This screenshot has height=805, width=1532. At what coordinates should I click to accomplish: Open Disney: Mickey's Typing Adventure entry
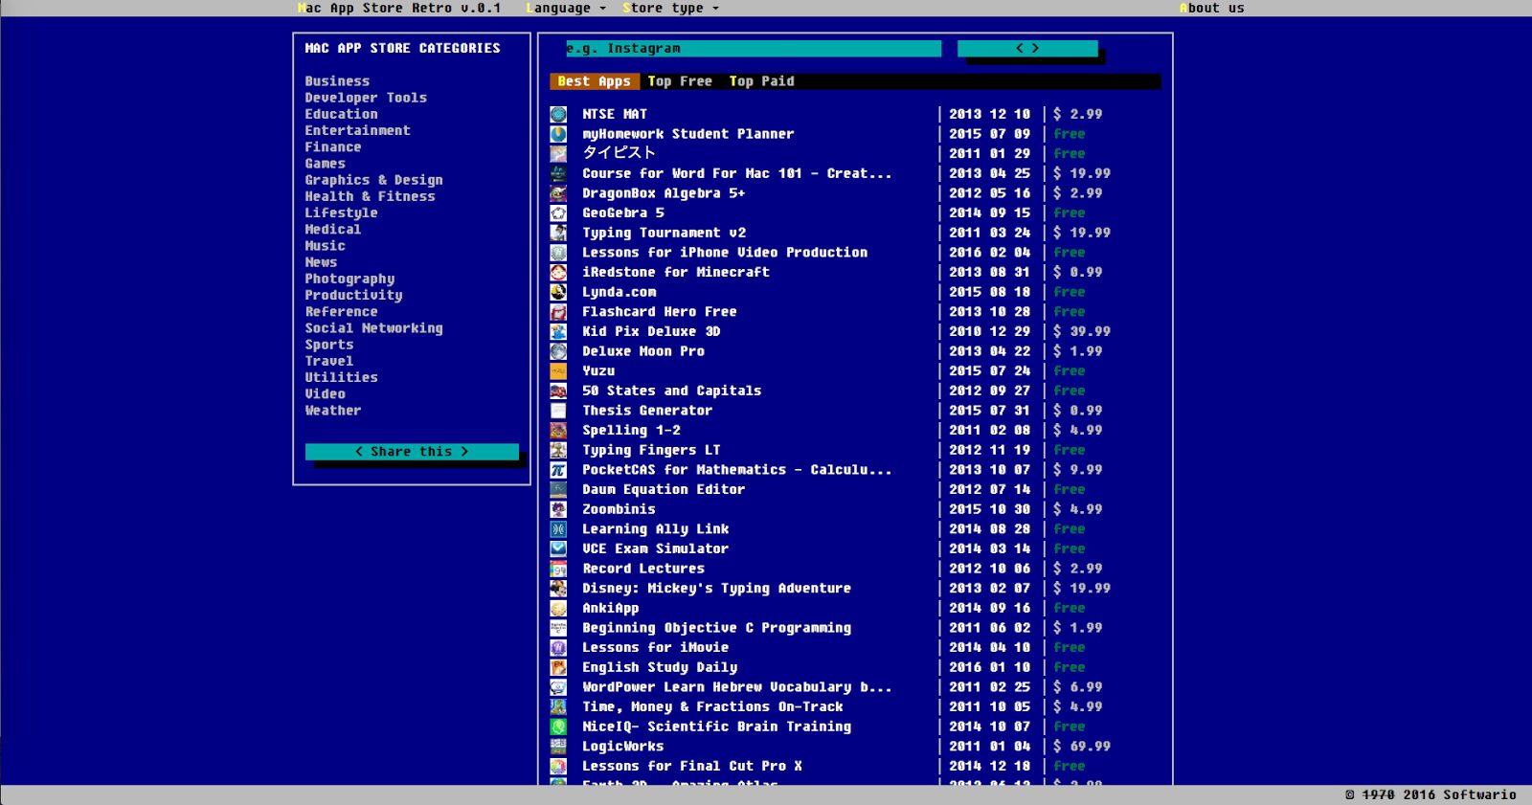click(x=716, y=589)
